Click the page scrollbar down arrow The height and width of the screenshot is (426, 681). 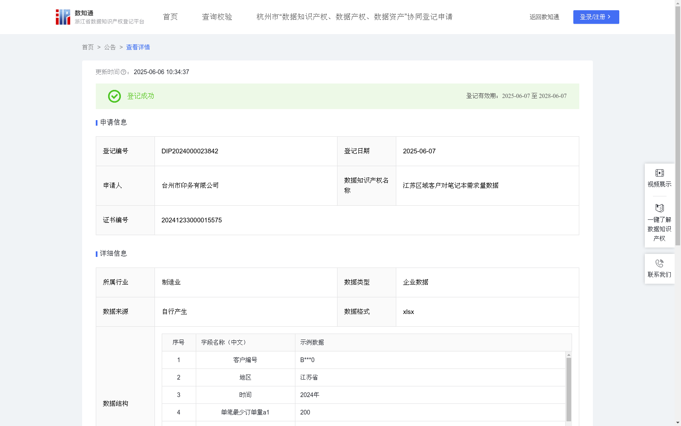point(678,423)
